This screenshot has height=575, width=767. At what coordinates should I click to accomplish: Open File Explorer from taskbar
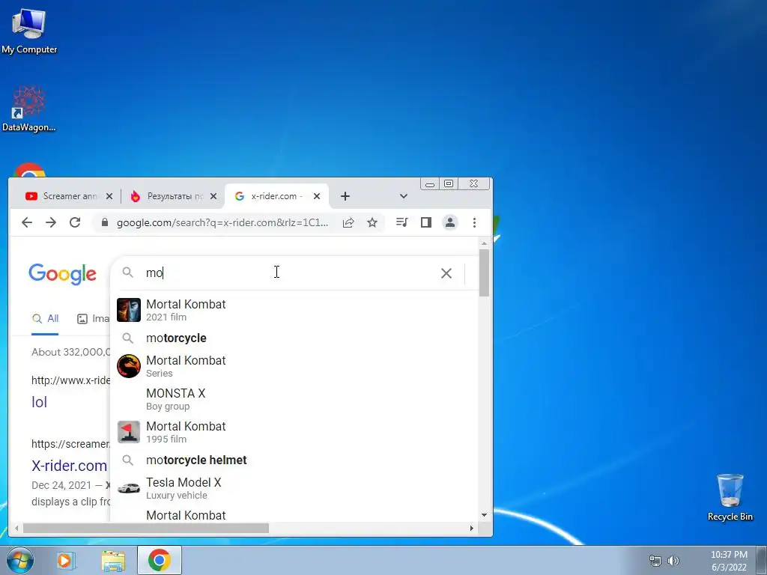tap(113, 560)
